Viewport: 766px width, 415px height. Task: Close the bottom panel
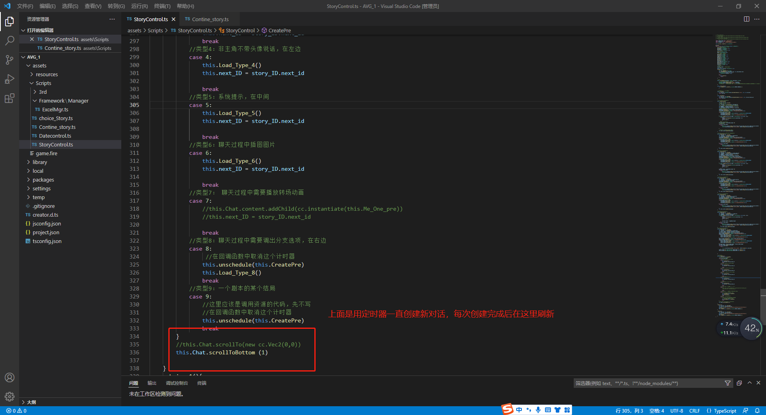coord(758,383)
